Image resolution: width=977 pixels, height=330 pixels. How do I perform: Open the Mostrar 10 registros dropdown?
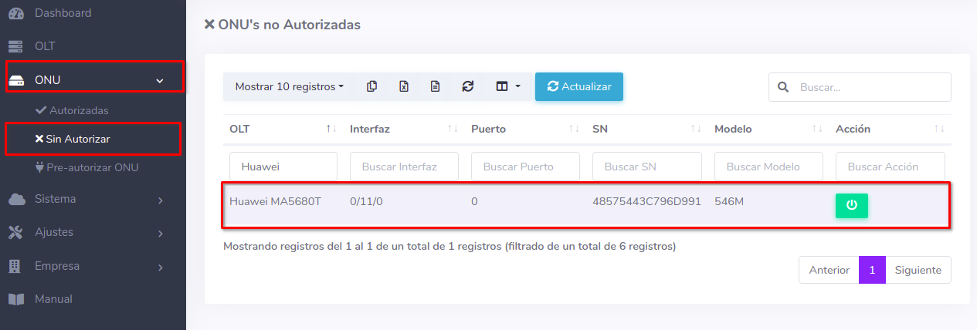[289, 86]
